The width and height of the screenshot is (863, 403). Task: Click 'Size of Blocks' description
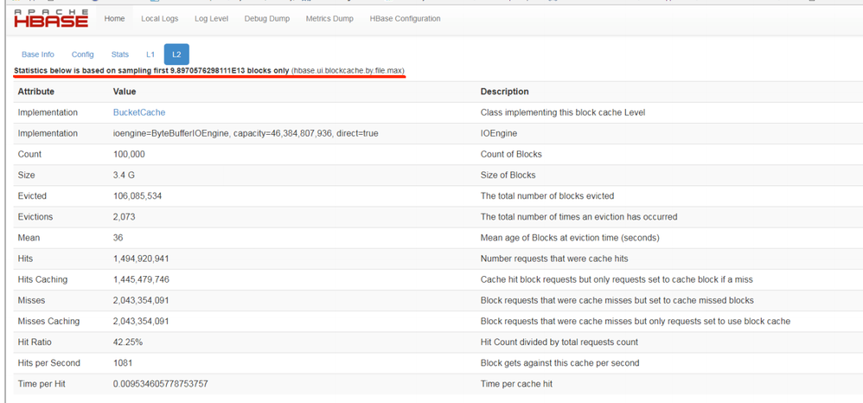tap(508, 175)
